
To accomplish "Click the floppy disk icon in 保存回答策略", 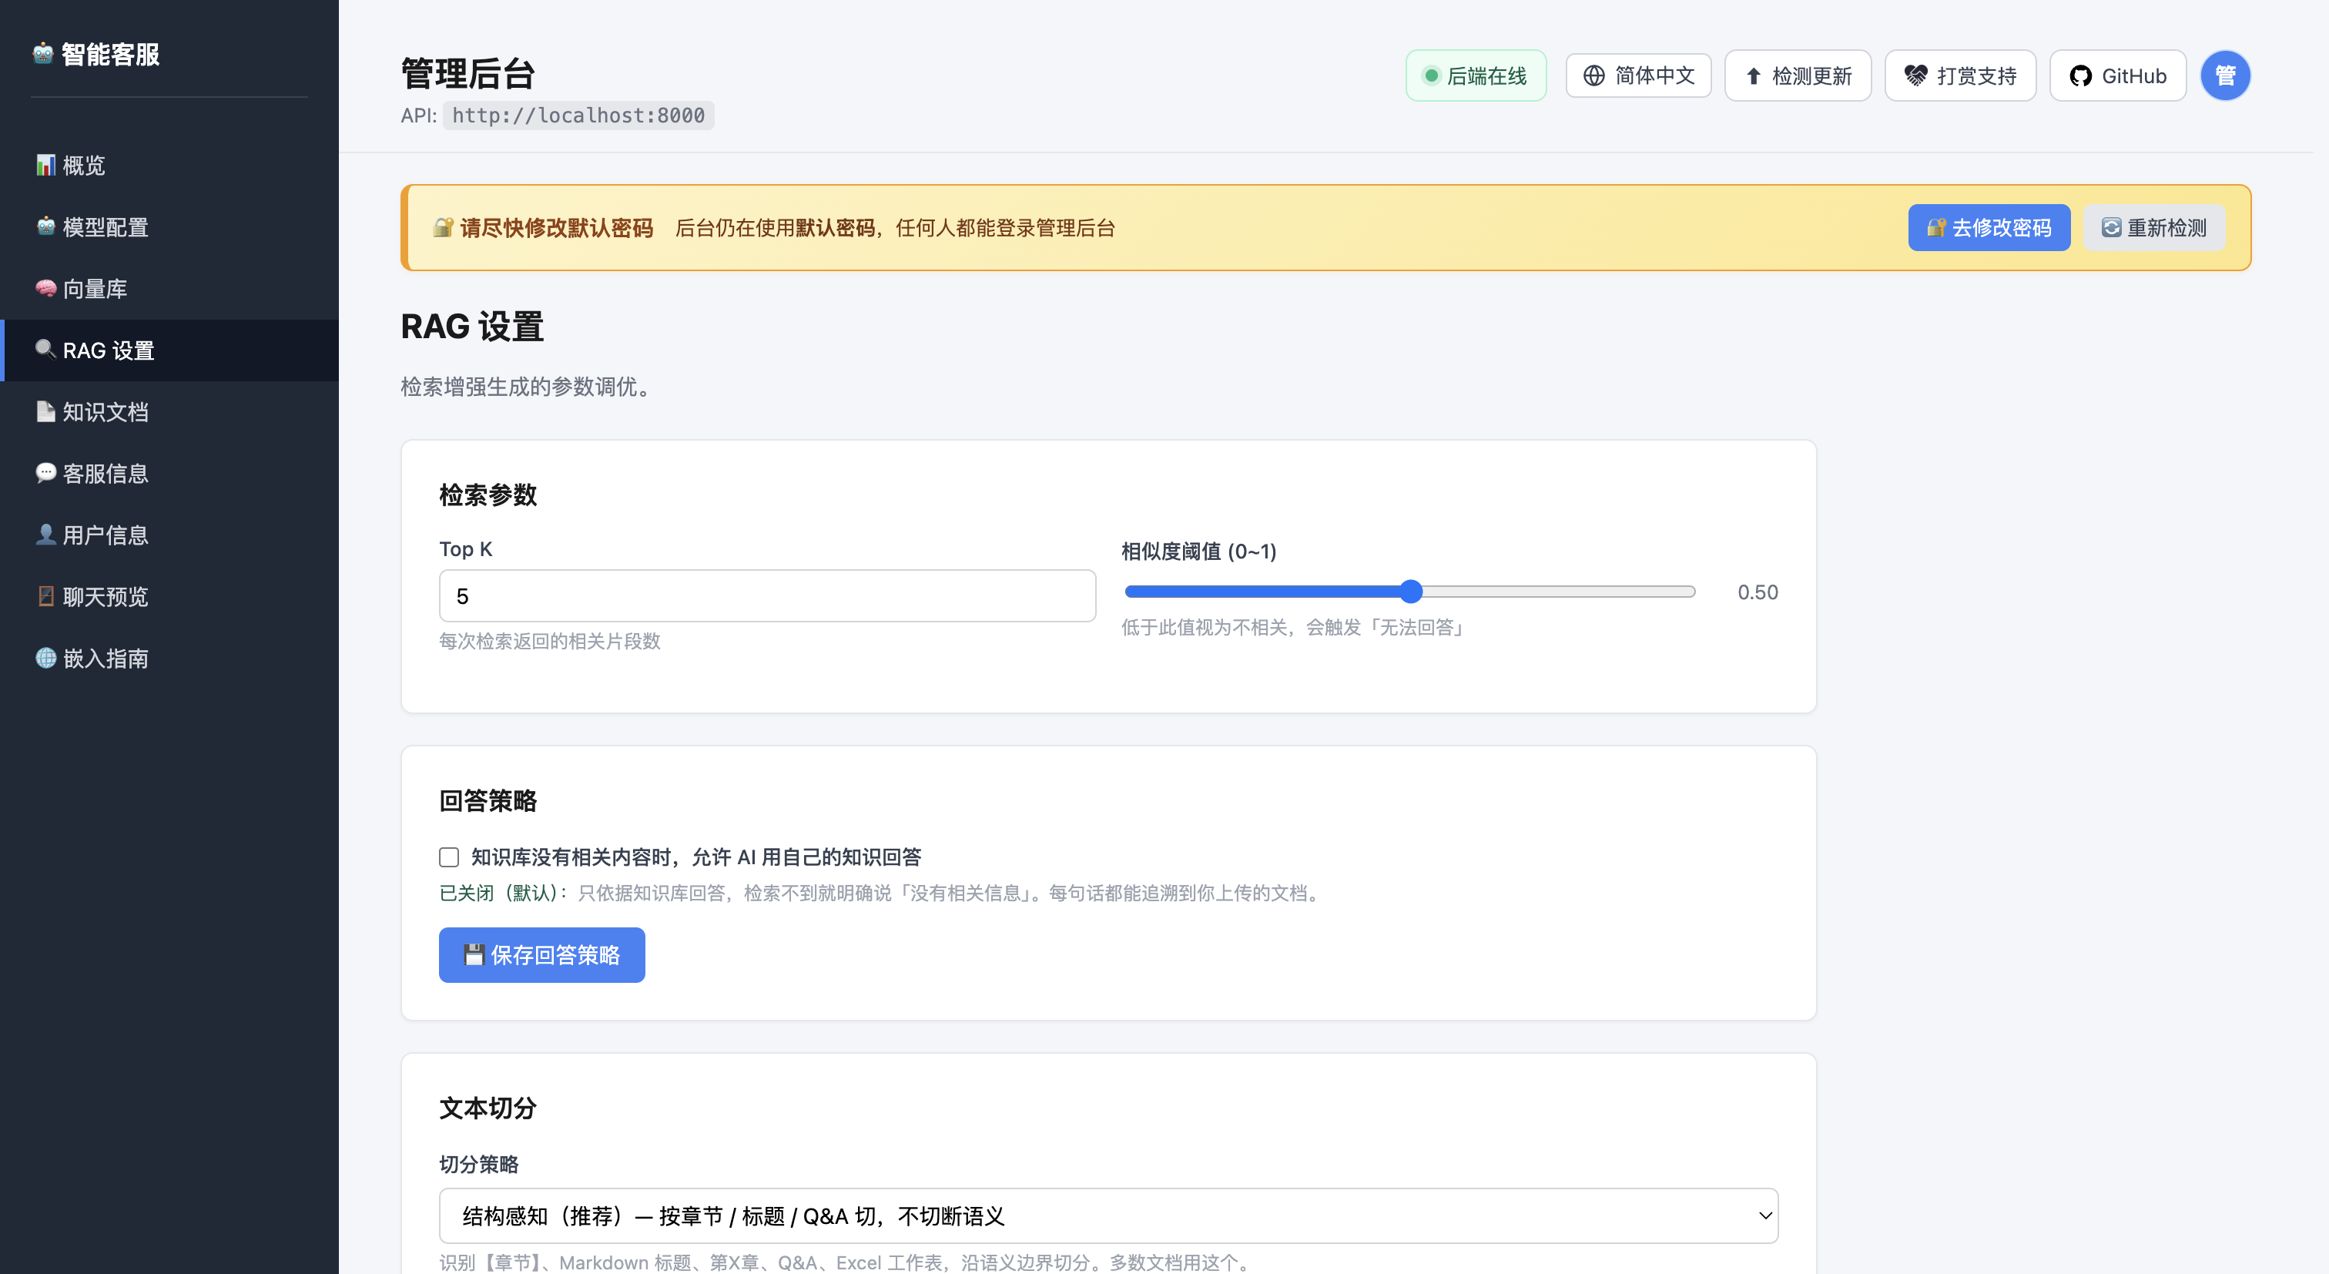I will tap(474, 954).
